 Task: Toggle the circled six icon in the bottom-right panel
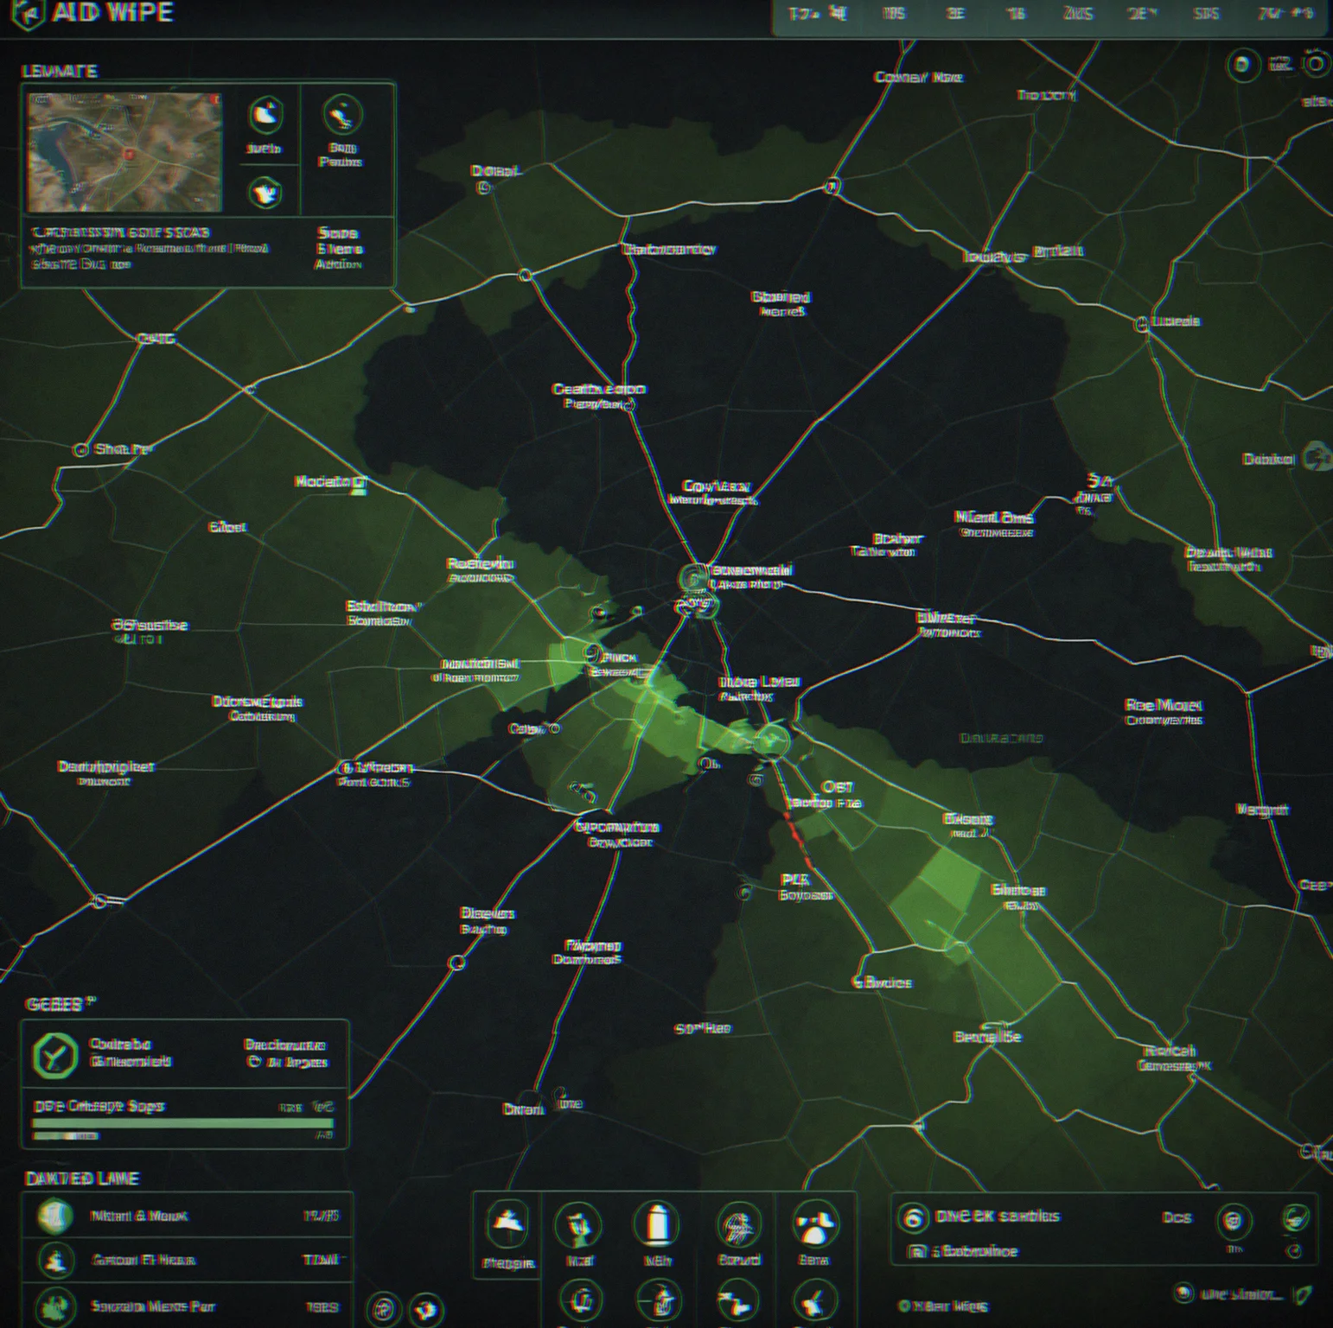point(913,1217)
